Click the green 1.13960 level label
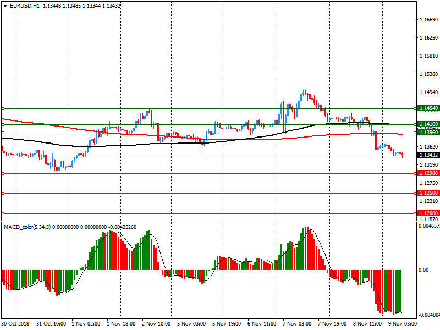Viewport: 440px width, 330px height. 427,133
